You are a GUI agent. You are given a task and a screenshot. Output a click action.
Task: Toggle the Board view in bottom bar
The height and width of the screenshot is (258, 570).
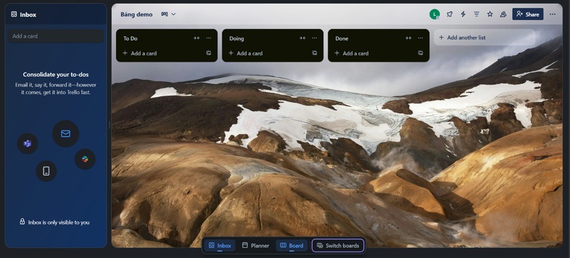pyautogui.click(x=291, y=246)
